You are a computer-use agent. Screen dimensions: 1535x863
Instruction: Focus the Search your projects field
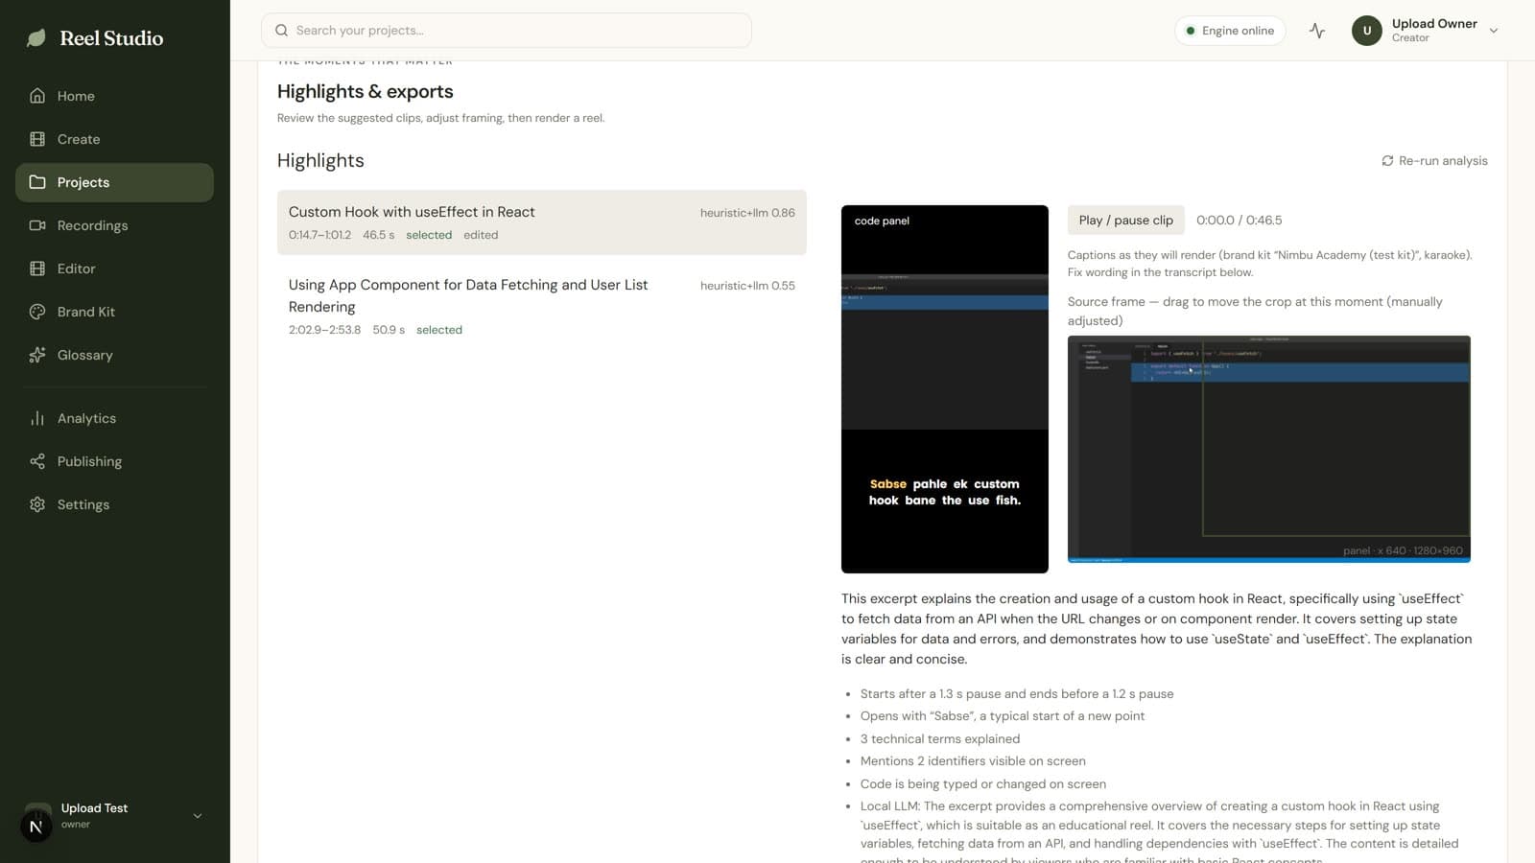click(x=507, y=31)
